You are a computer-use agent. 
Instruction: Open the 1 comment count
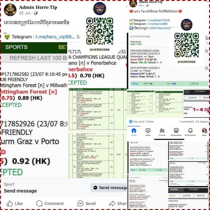pos(186,122)
